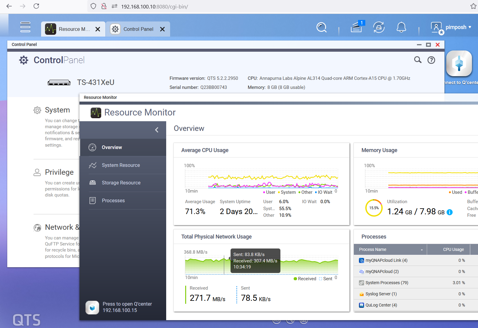Click the TS-431XeU NAS device icon

click(59, 83)
